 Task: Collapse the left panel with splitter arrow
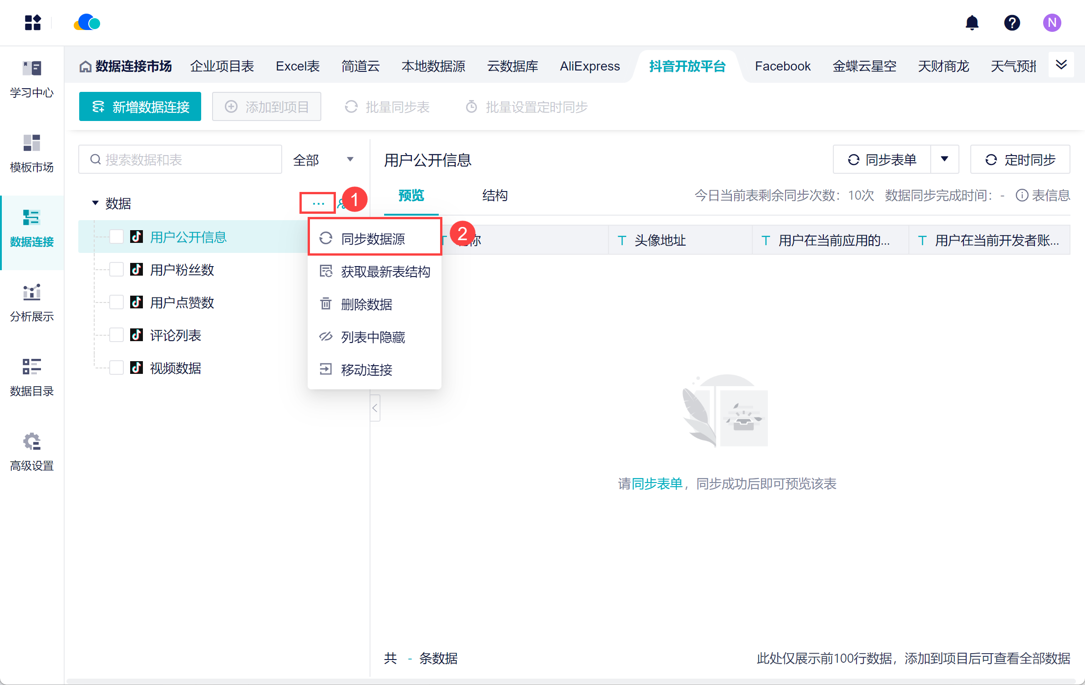375,408
